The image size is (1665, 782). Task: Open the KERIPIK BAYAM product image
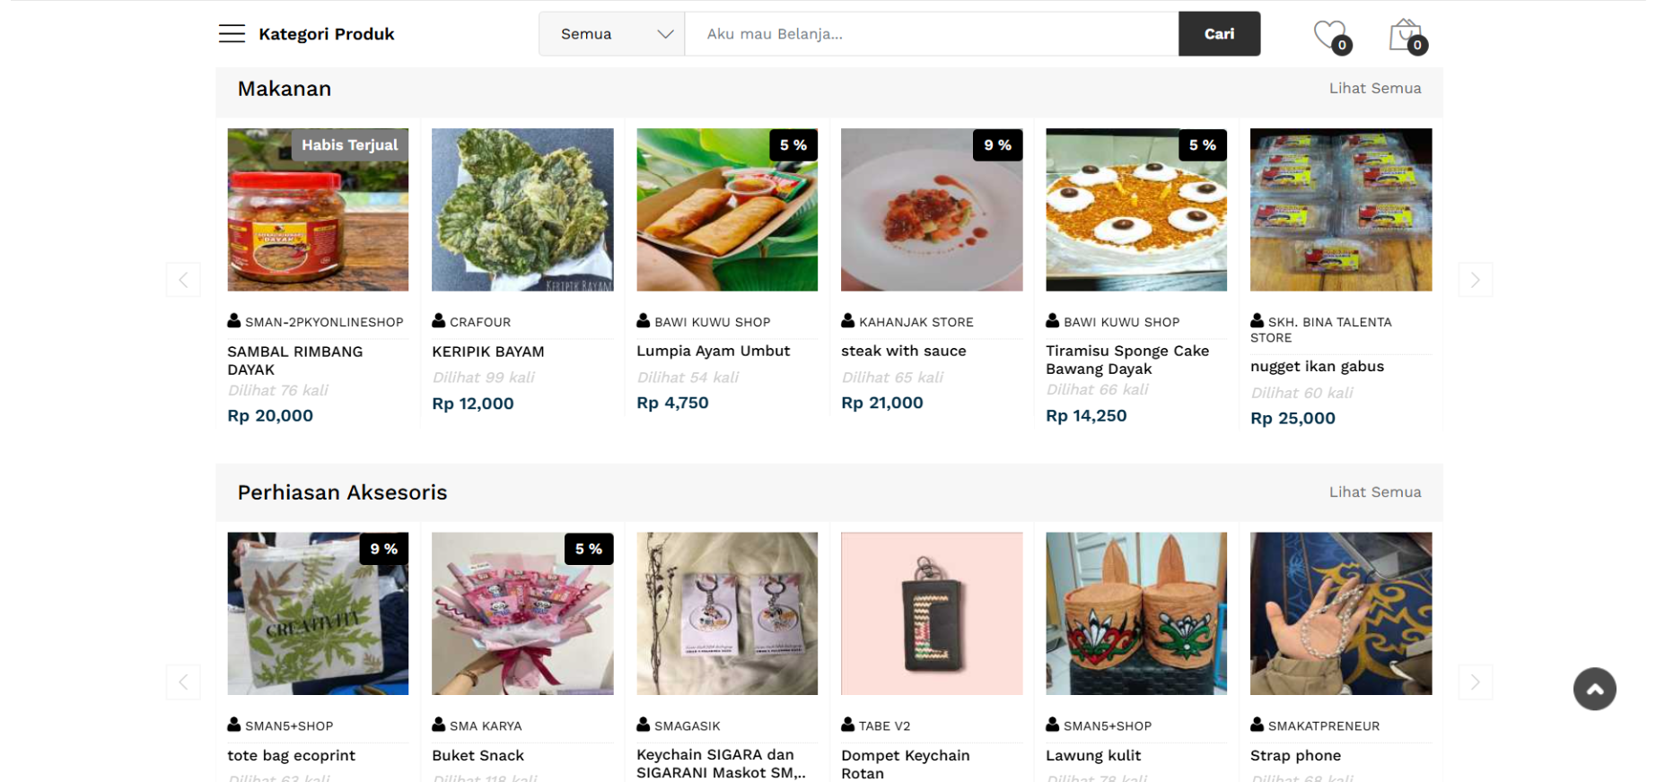522,210
